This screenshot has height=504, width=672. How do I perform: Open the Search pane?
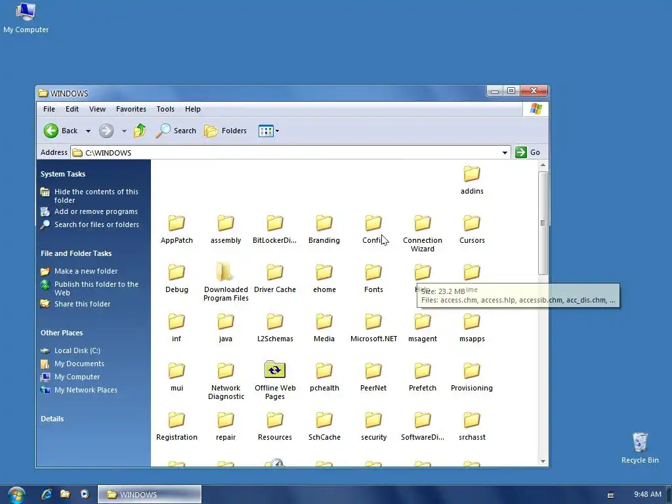click(176, 131)
